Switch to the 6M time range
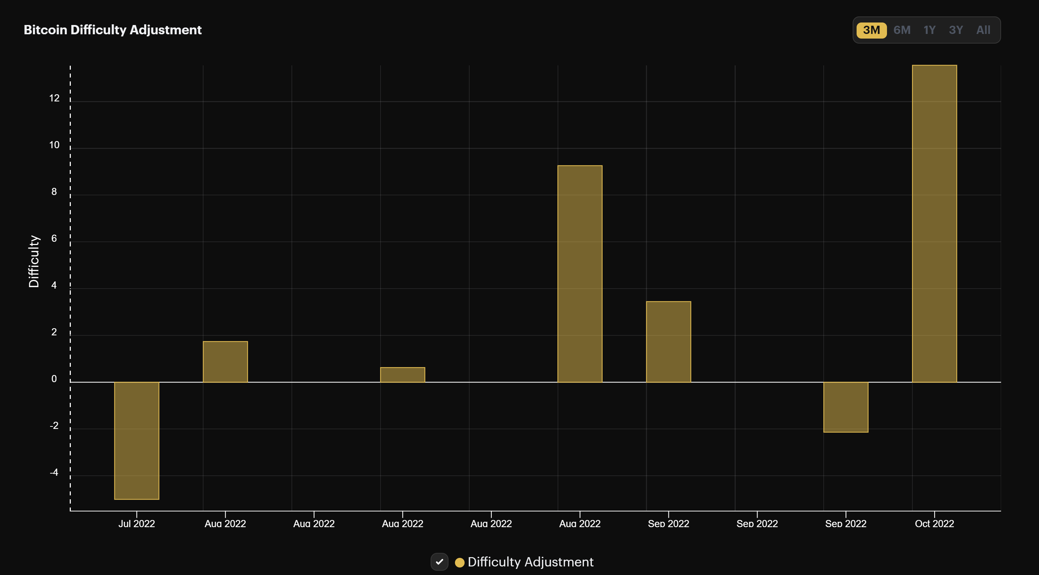 pos(902,30)
